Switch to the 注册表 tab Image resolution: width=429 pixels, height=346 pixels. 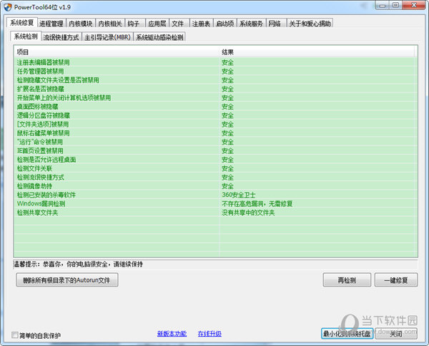point(201,24)
